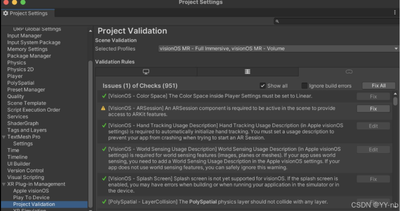
Task: Select the Dedicated Server platform tab
Action: pos(247,72)
